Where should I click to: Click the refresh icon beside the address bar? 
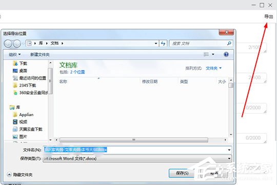click(163, 43)
